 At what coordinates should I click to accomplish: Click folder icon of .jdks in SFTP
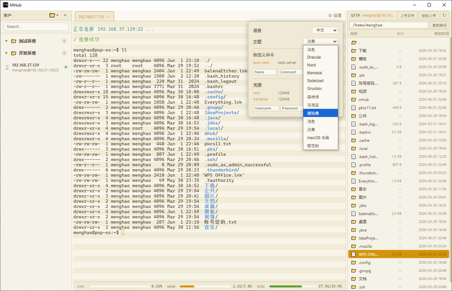point(354,206)
